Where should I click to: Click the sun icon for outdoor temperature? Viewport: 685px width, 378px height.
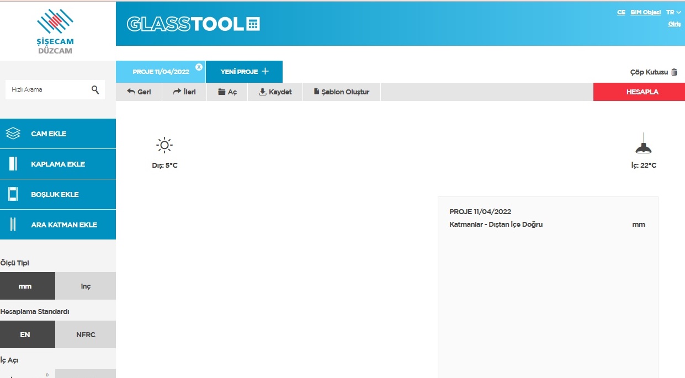tap(164, 145)
